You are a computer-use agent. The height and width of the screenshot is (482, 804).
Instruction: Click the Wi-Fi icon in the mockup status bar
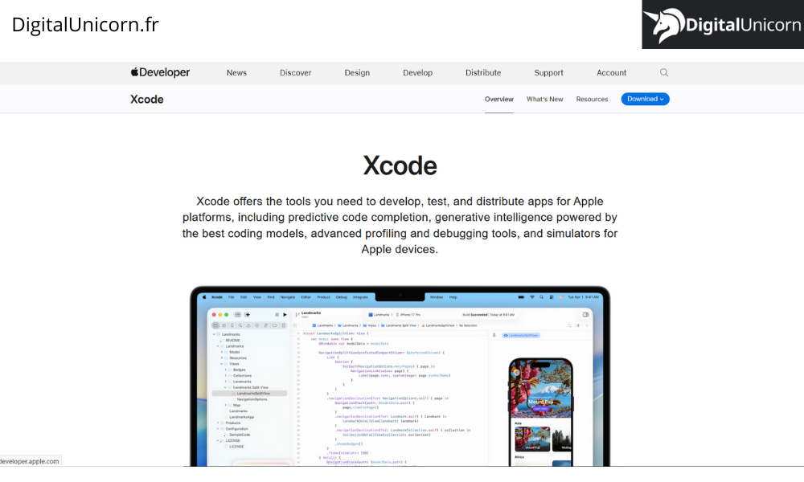(x=533, y=298)
